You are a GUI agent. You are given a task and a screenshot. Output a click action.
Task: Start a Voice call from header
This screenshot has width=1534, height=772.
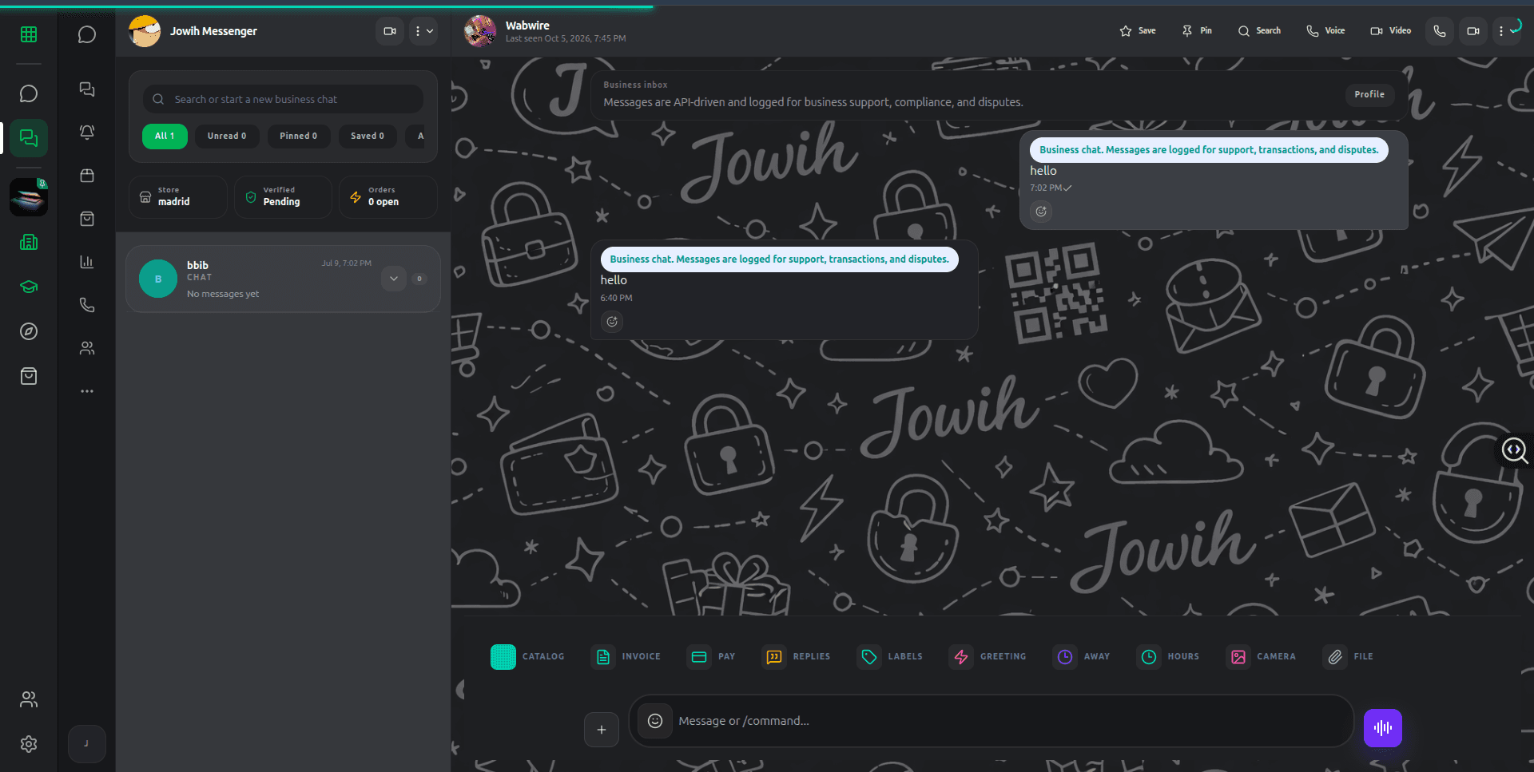pos(1325,31)
